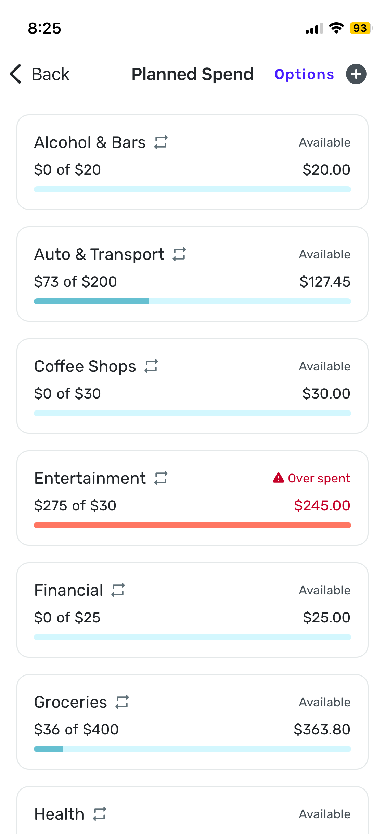The height and width of the screenshot is (834, 385).
Task: Open the Options menu
Action: (304, 74)
